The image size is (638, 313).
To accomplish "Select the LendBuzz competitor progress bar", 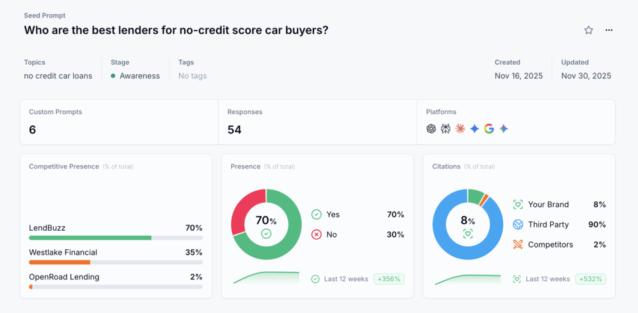I will (116, 238).
